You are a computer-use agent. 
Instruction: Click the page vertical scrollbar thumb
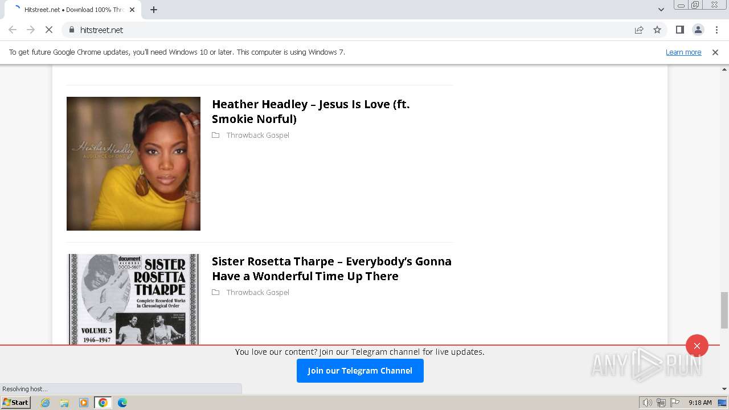click(x=724, y=310)
